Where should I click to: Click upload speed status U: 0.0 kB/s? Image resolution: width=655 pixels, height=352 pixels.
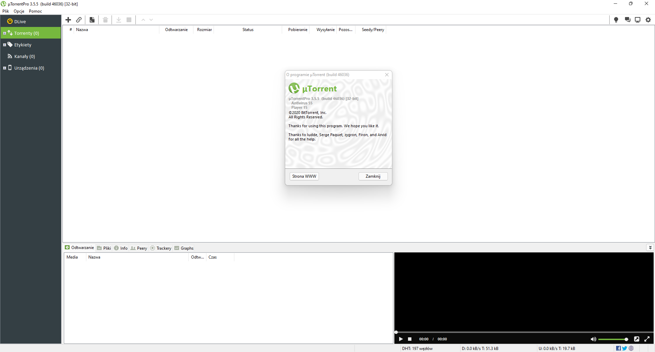click(557, 349)
